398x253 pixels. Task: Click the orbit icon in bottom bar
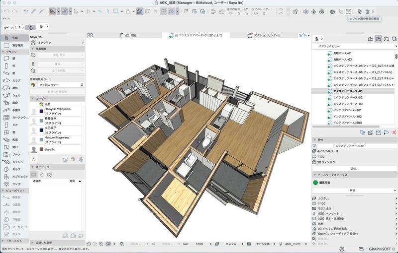pos(108,244)
